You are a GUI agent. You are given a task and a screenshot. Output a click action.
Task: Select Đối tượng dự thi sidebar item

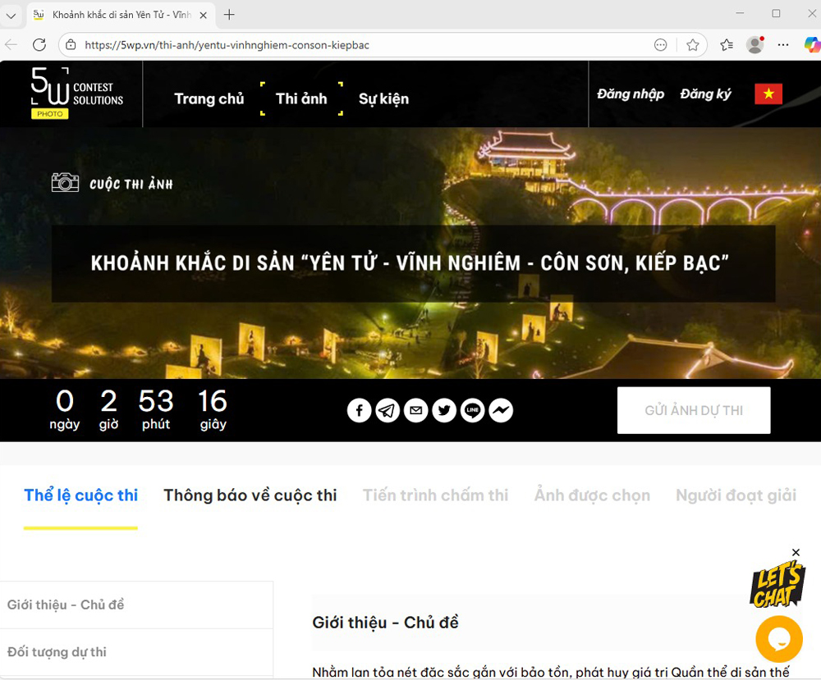click(x=57, y=652)
